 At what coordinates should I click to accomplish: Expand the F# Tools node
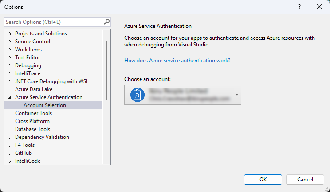[x=10, y=145]
